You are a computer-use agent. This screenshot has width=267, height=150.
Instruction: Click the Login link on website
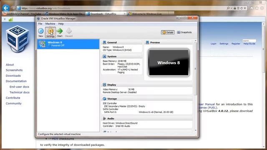[x=213, y=44]
